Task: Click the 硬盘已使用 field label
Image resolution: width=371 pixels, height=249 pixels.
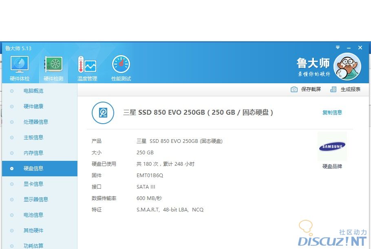Action: pyautogui.click(x=104, y=164)
